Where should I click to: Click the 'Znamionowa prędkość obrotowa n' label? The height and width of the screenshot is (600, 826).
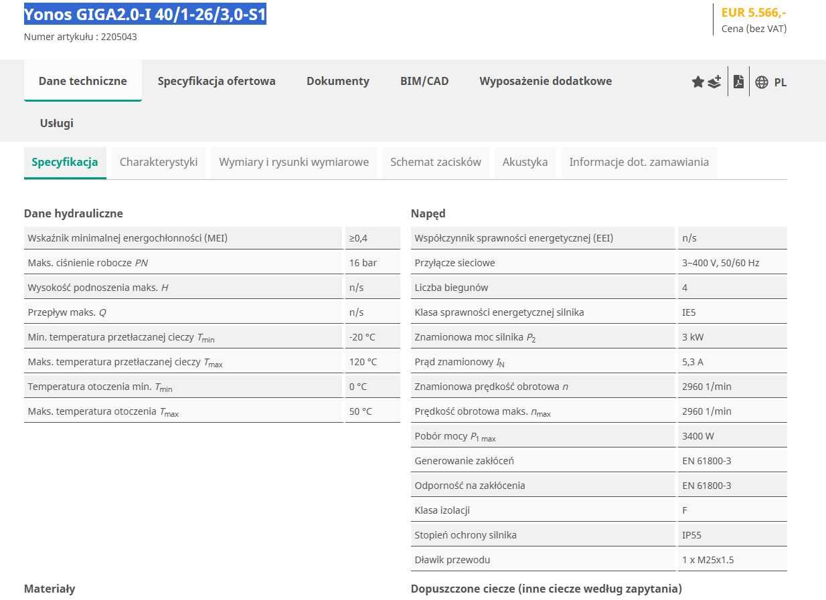click(491, 387)
